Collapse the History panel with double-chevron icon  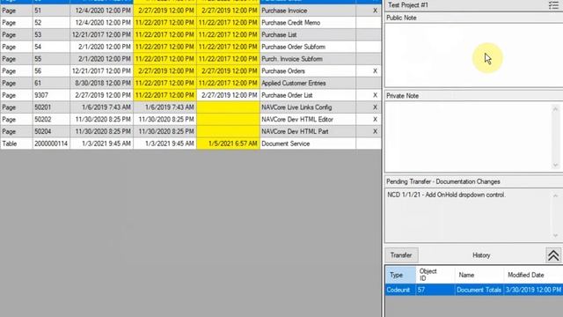[553, 255]
